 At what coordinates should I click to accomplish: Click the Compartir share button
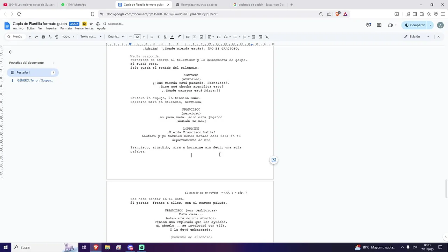414,25
